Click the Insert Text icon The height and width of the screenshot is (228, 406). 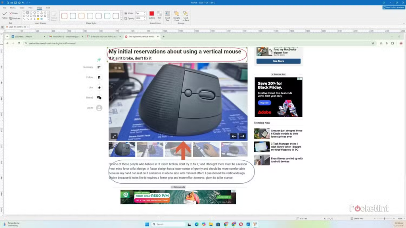[167, 15]
